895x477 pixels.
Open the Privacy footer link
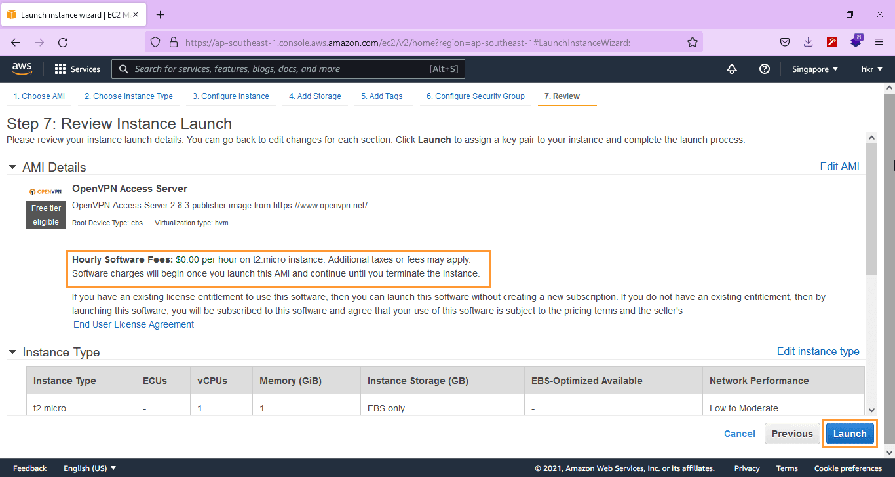(747, 468)
